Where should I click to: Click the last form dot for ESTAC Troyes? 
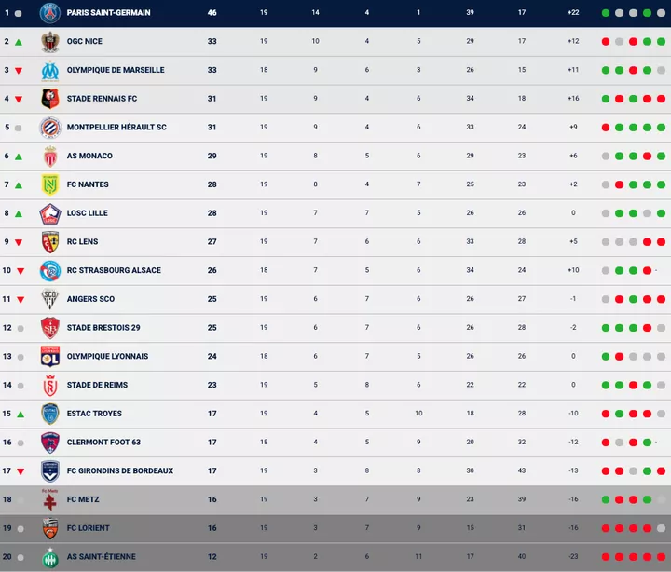[661, 414]
